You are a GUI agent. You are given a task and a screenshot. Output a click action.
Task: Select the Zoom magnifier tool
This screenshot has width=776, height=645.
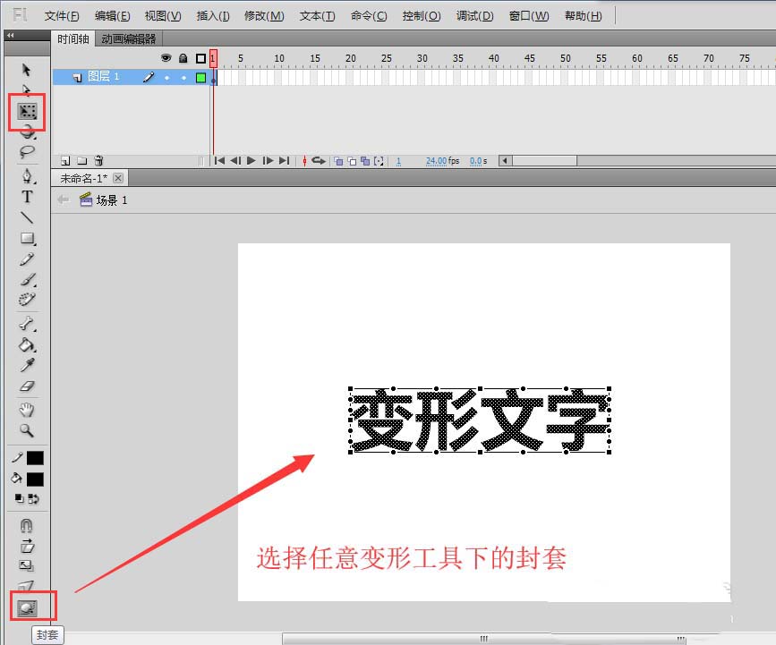pyautogui.click(x=27, y=430)
